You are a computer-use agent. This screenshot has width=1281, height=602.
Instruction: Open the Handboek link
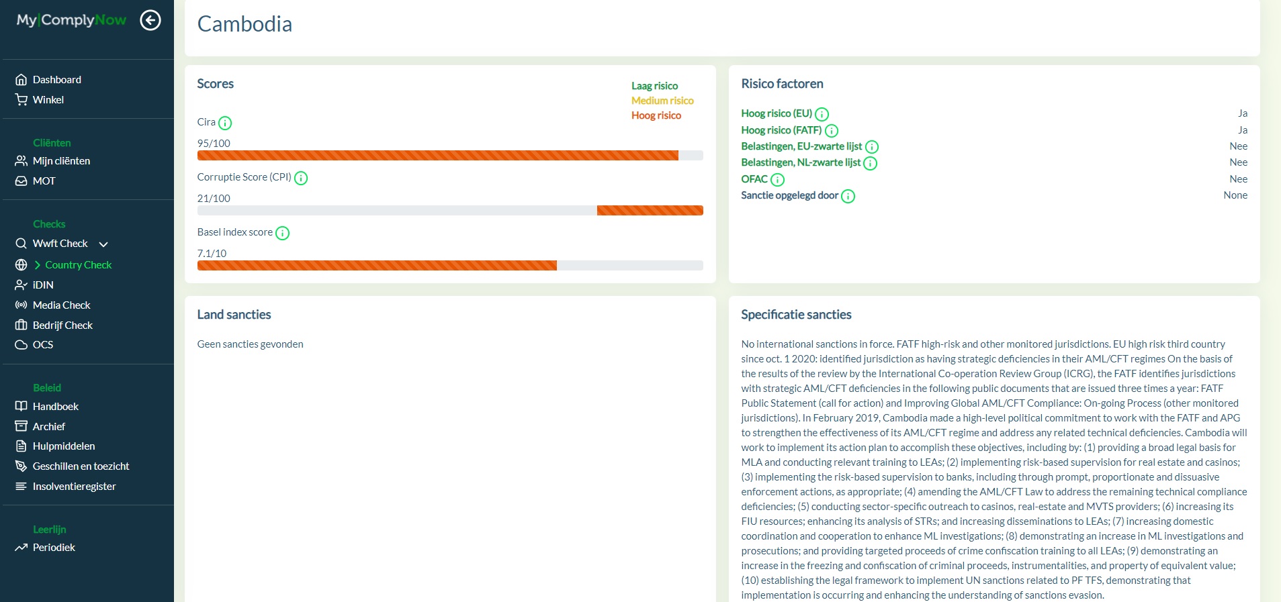tap(55, 407)
